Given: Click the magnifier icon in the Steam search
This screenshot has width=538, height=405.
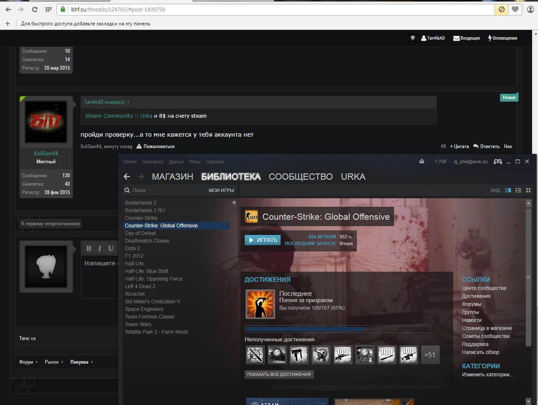Looking at the screenshot, I should click(127, 190).
